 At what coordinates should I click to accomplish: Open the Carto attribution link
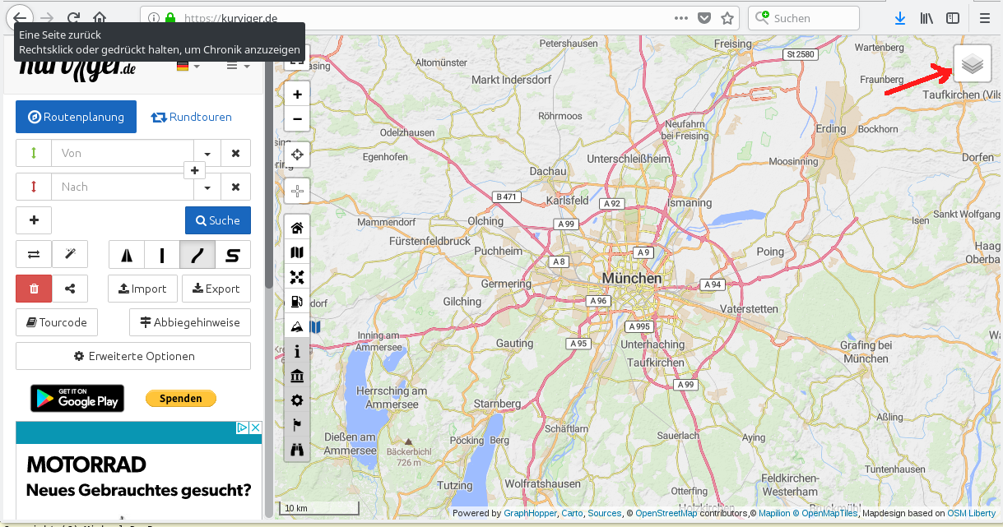point(571,513)
